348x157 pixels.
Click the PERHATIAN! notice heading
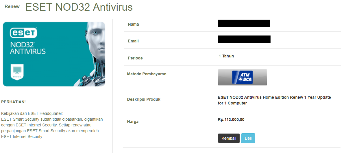14,102
